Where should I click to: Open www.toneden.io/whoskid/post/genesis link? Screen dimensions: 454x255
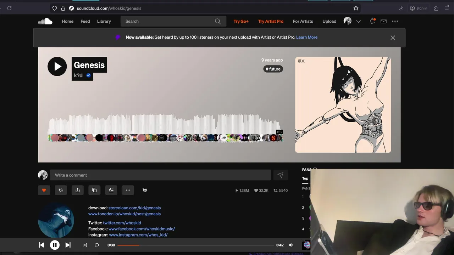[124, 214]
